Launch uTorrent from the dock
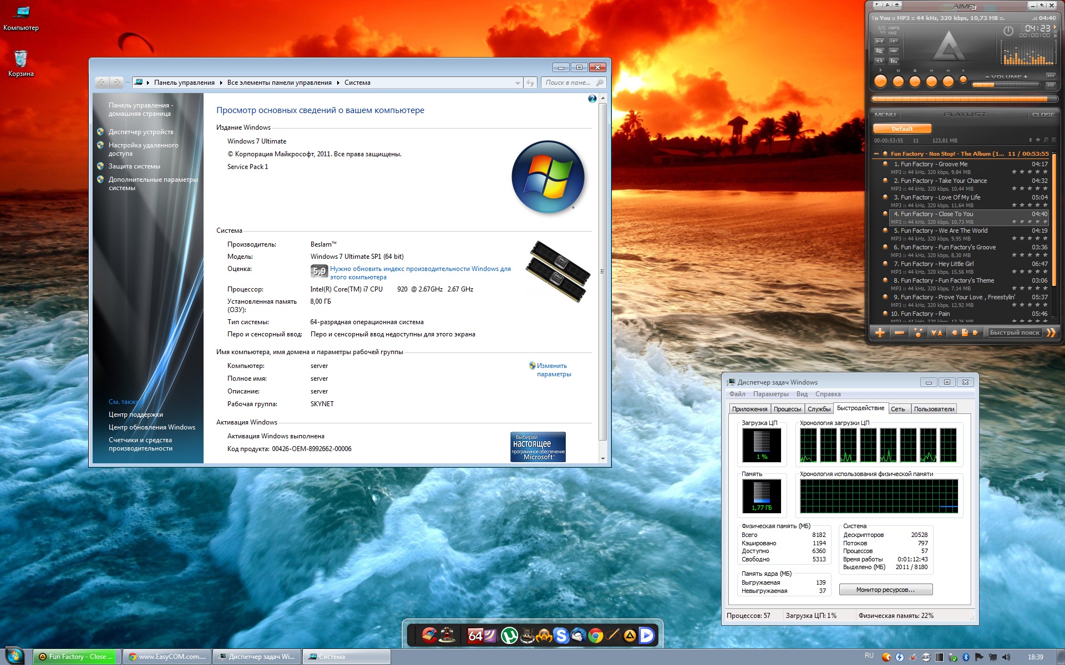The height and width of the screenshot is (665, 1065). (x=509, y=635)
